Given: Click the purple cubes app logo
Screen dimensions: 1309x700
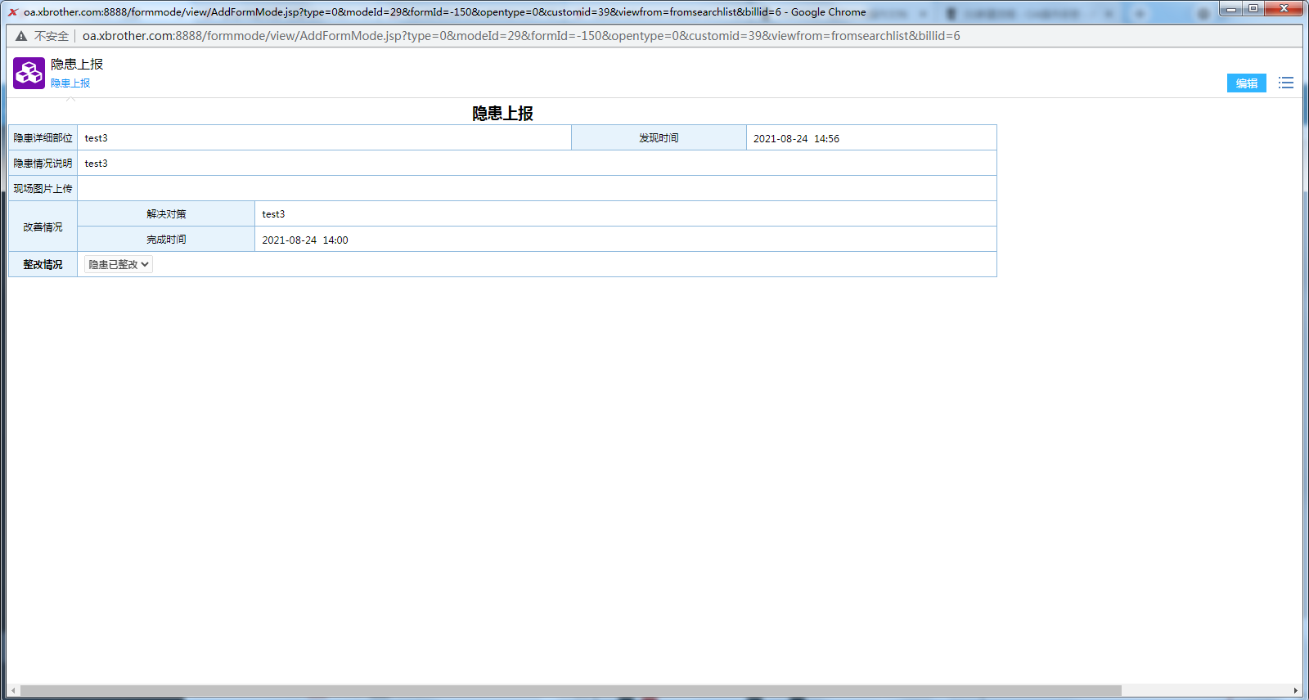Looking at the screenshot, I should tap(29, 74).
